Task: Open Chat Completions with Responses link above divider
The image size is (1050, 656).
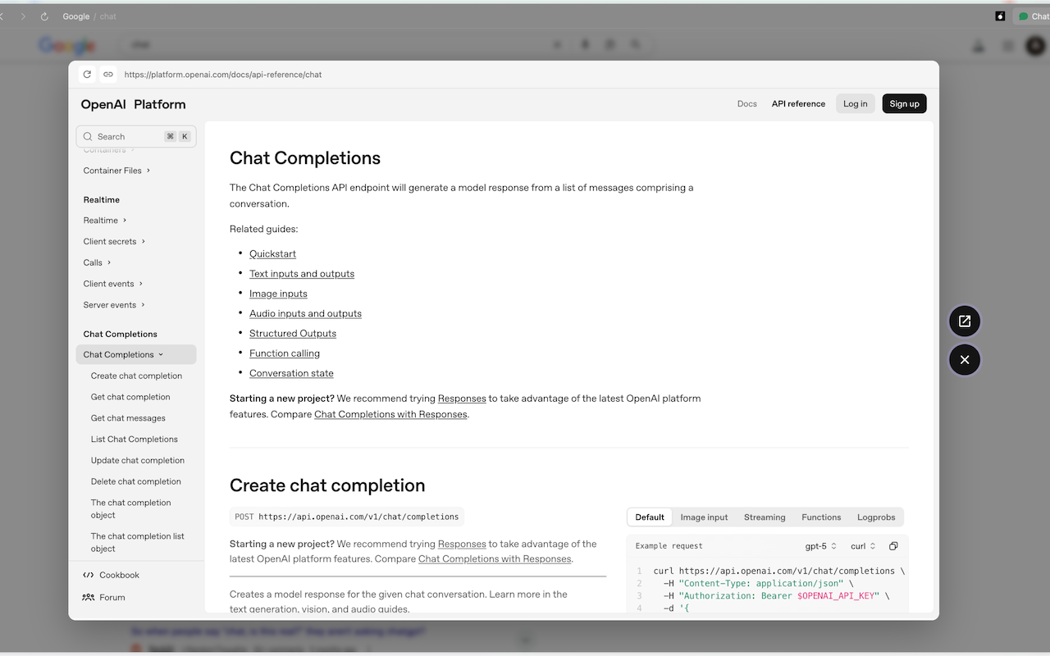Action: click(x=390, y=415)
